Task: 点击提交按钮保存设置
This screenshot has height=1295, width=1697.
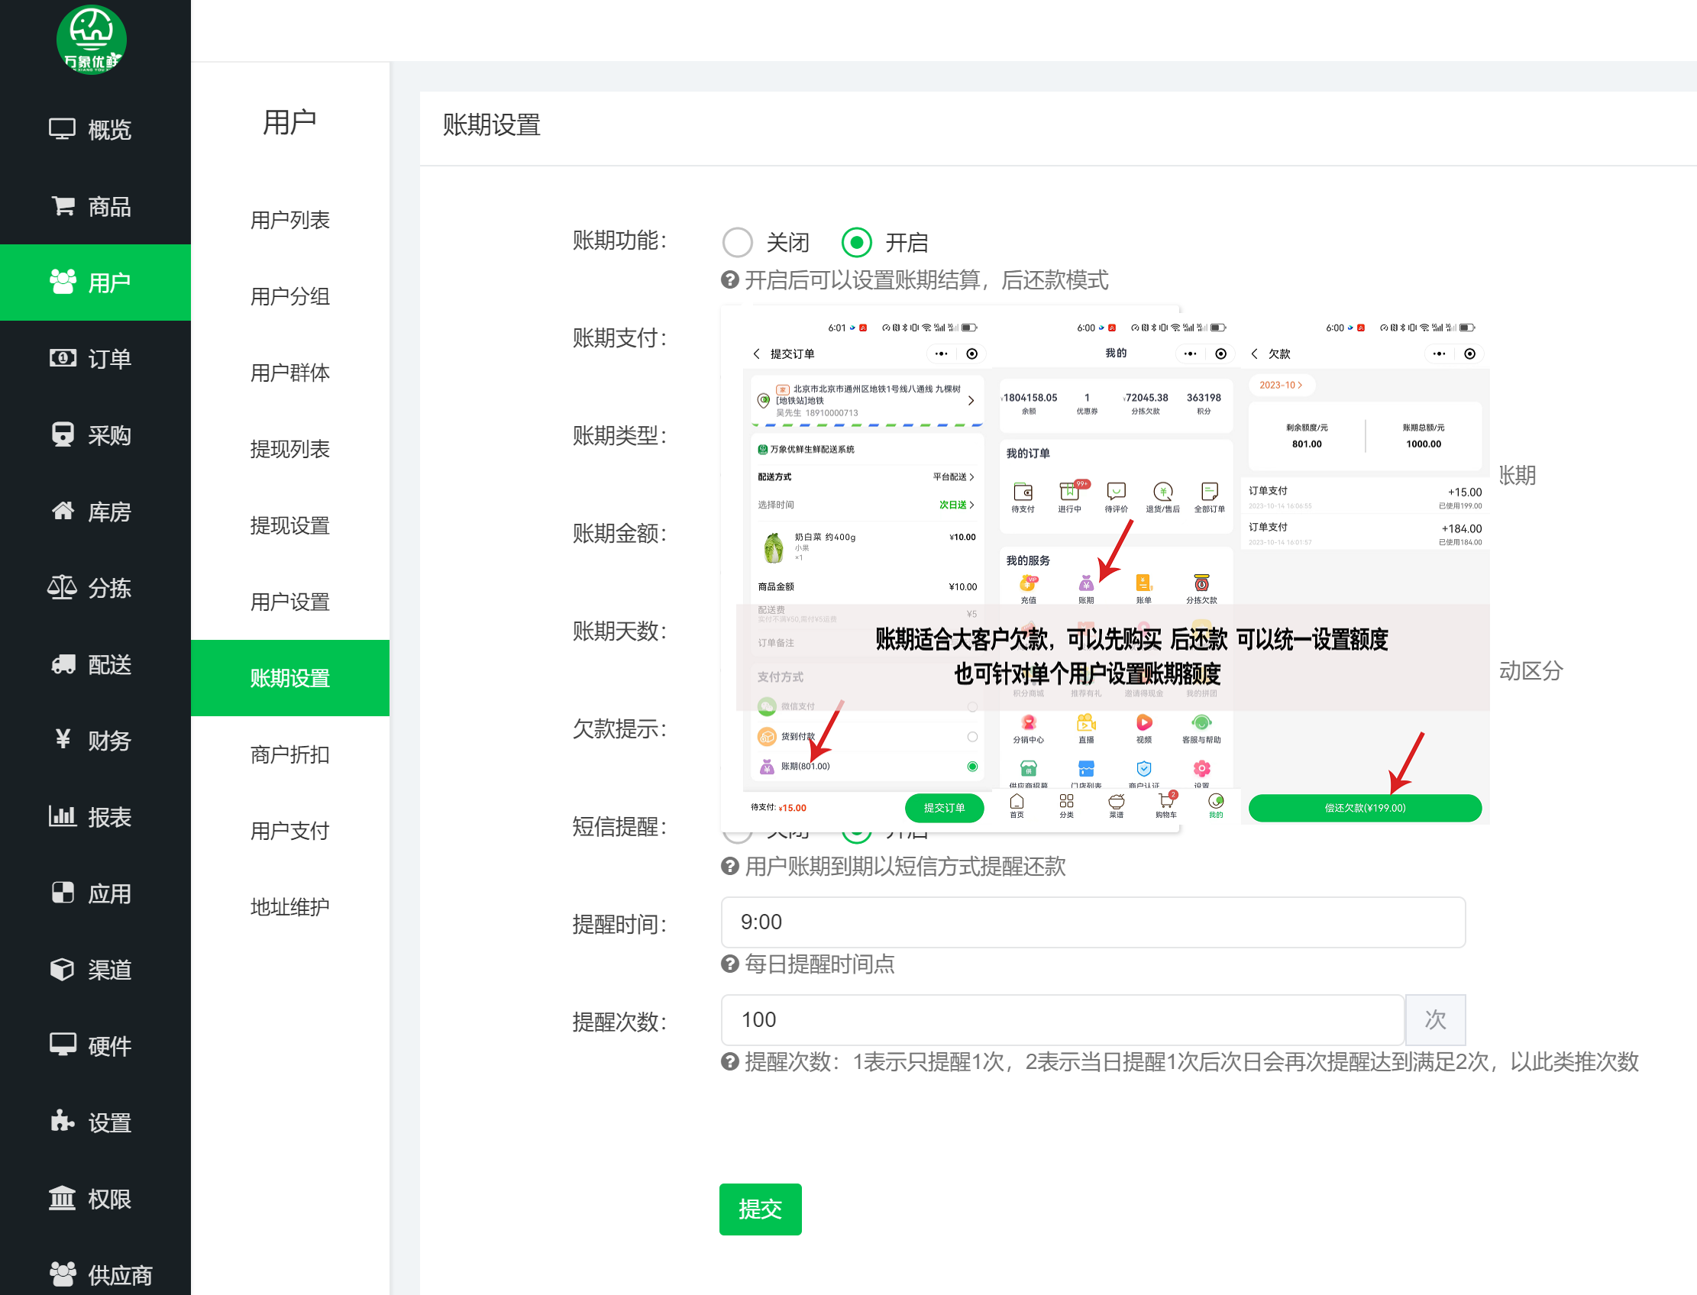Action: [759, 1209]
